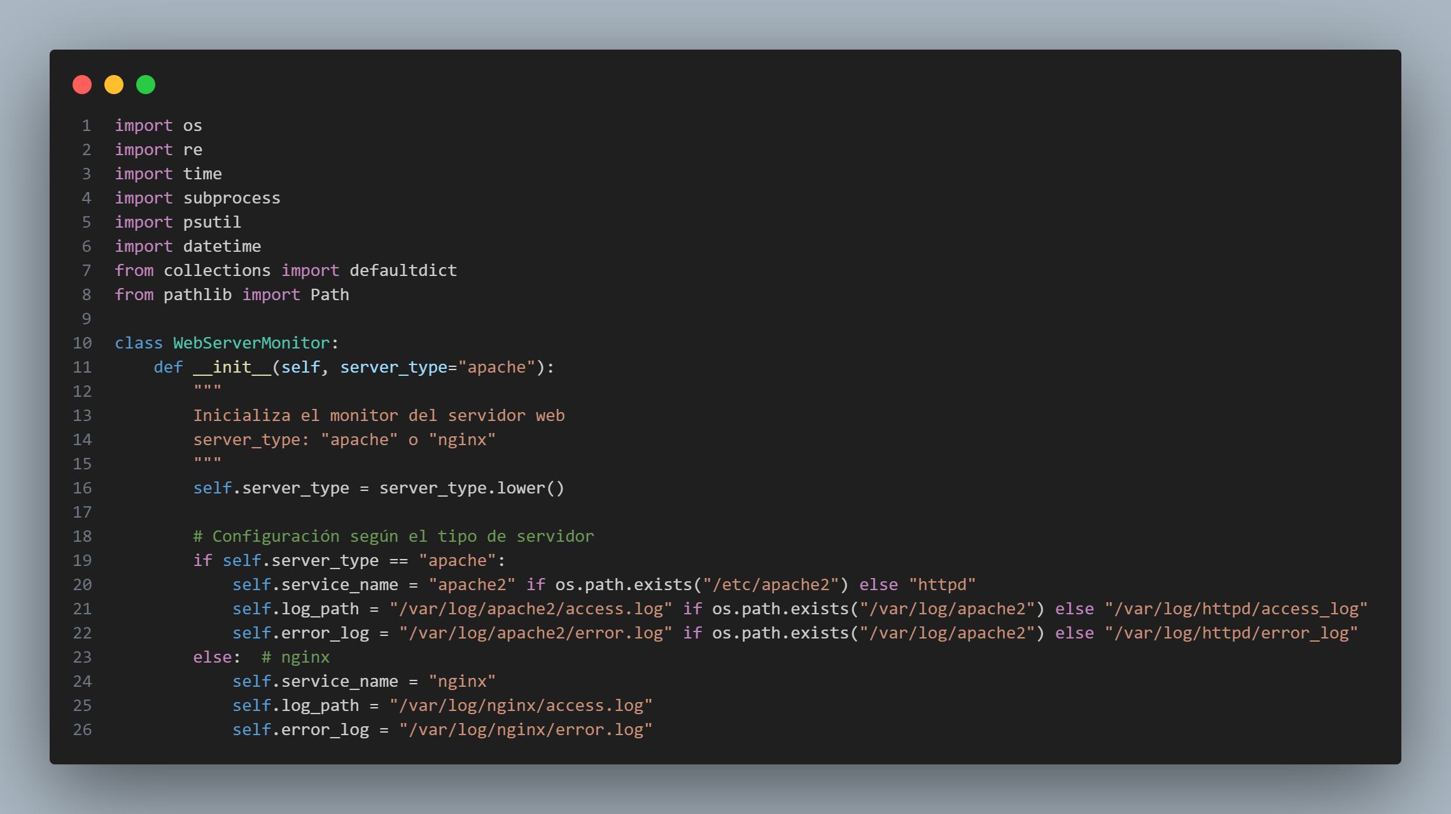Click the "httpd" string on line 20

942,585
